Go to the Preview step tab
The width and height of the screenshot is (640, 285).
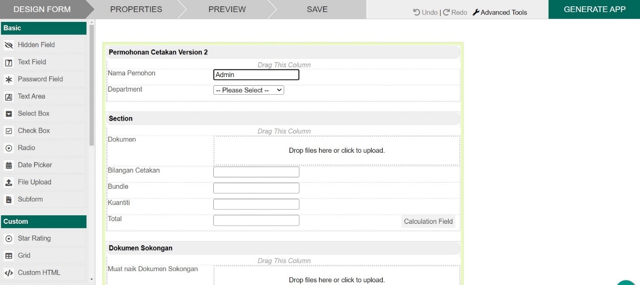click(227, 9)
